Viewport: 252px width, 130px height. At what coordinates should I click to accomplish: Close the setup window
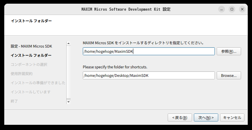tap(242, 9)
